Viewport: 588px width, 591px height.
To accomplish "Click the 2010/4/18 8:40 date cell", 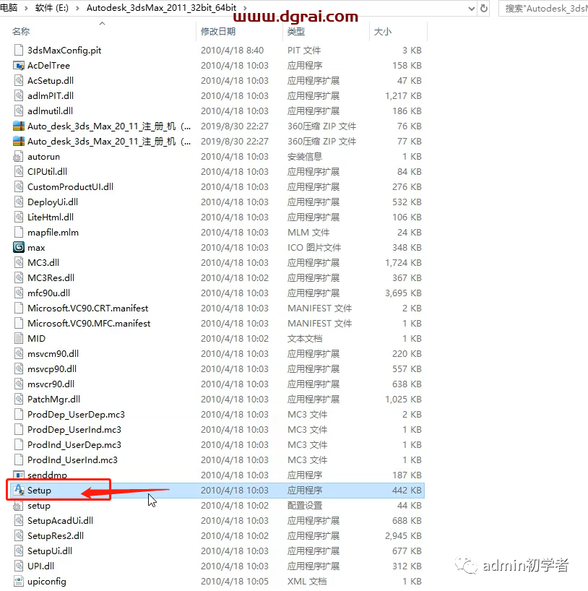I will pos(232,50).
